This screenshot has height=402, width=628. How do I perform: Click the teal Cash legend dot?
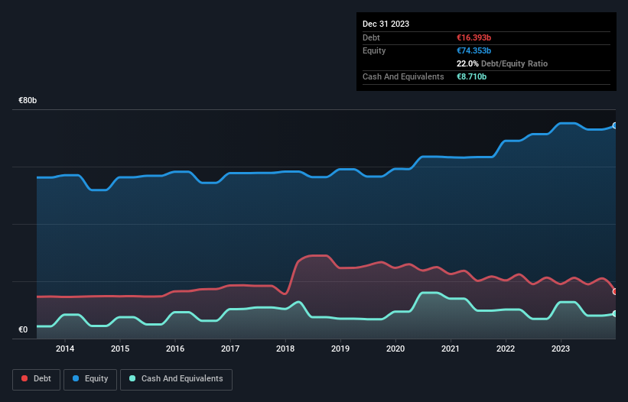coord(132,378)
